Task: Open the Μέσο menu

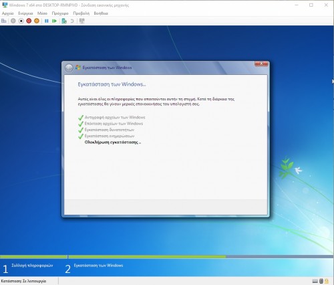Action: [42, 13]
